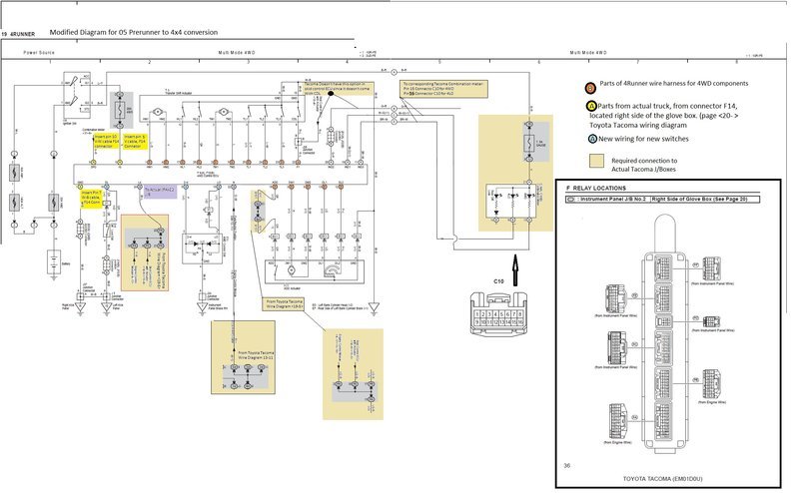Select the 'Instrument Panel J/B No.2' label
Image resolution: width=797 pixels, height=493 pixels.
pyautogui.click(x=611, y=199)
